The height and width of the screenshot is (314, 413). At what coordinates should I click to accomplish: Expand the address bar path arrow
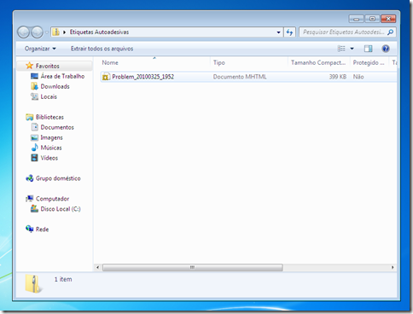pyautogui.click(x=64, y=32)
